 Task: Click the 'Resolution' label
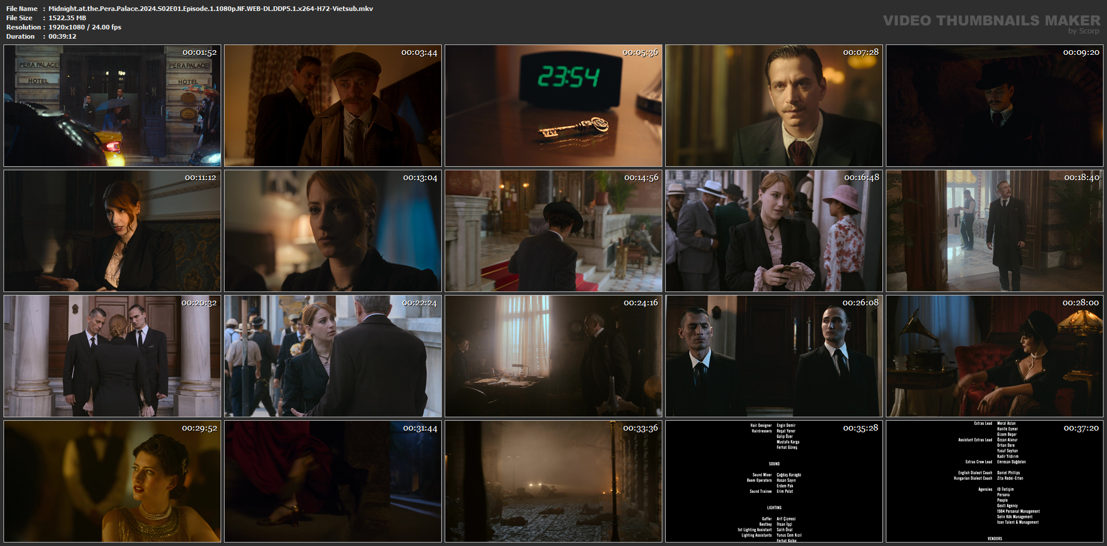click(x=24, y=27)
